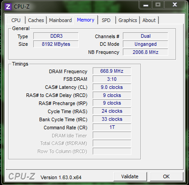Minimize the CPU-Z window
Screen dimensions: 189x185
[x=145, y=5]
